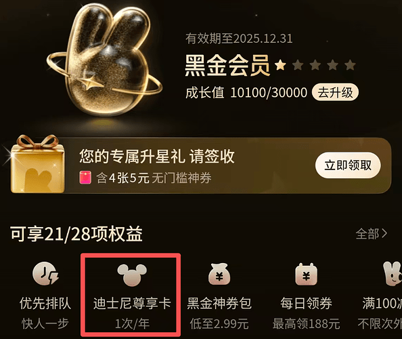Tap 可享21/28项权益 section header
Viewport: 402px width, 339px height.
pyautogui.click(x=76, y=234)
